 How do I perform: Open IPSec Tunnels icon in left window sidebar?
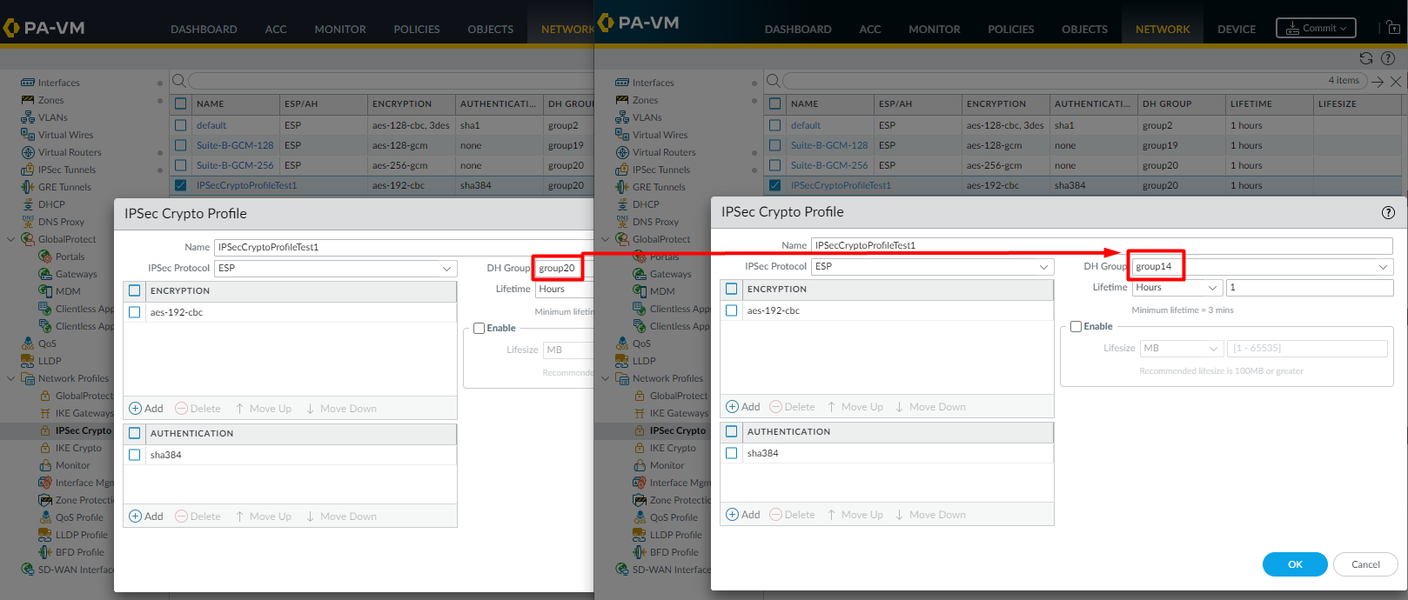point(28,170)
